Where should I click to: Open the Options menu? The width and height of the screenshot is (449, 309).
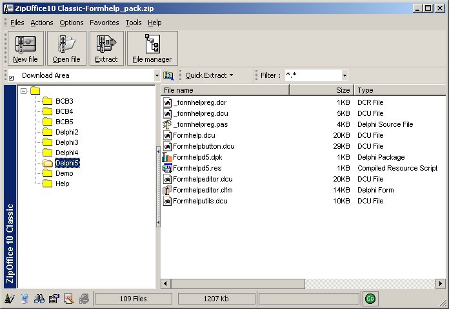[x=72, y=23]
